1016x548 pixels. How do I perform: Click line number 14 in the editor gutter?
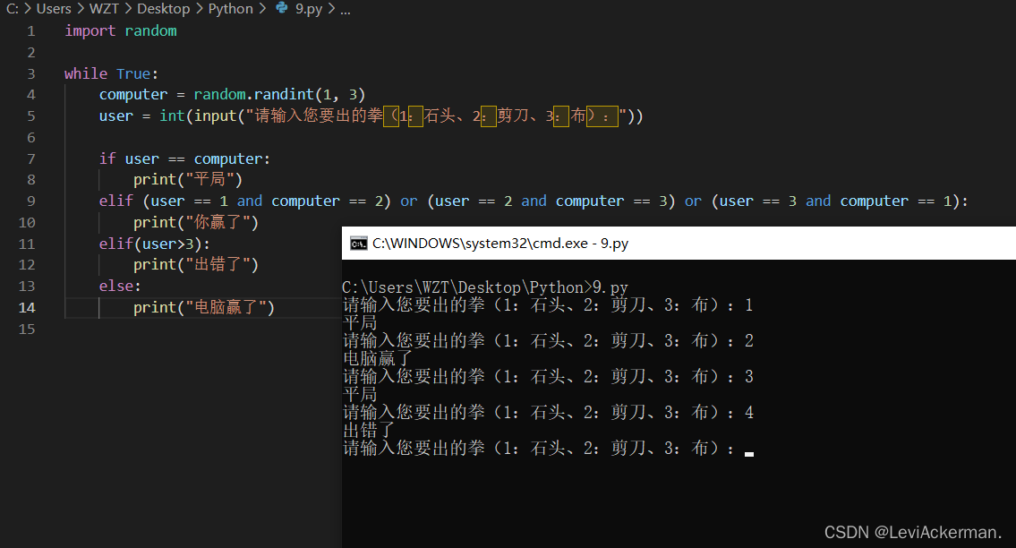click(27, 306)
